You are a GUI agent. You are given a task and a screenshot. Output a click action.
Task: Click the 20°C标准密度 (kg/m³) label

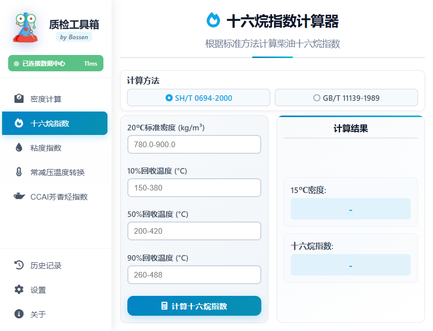[166, 127]
